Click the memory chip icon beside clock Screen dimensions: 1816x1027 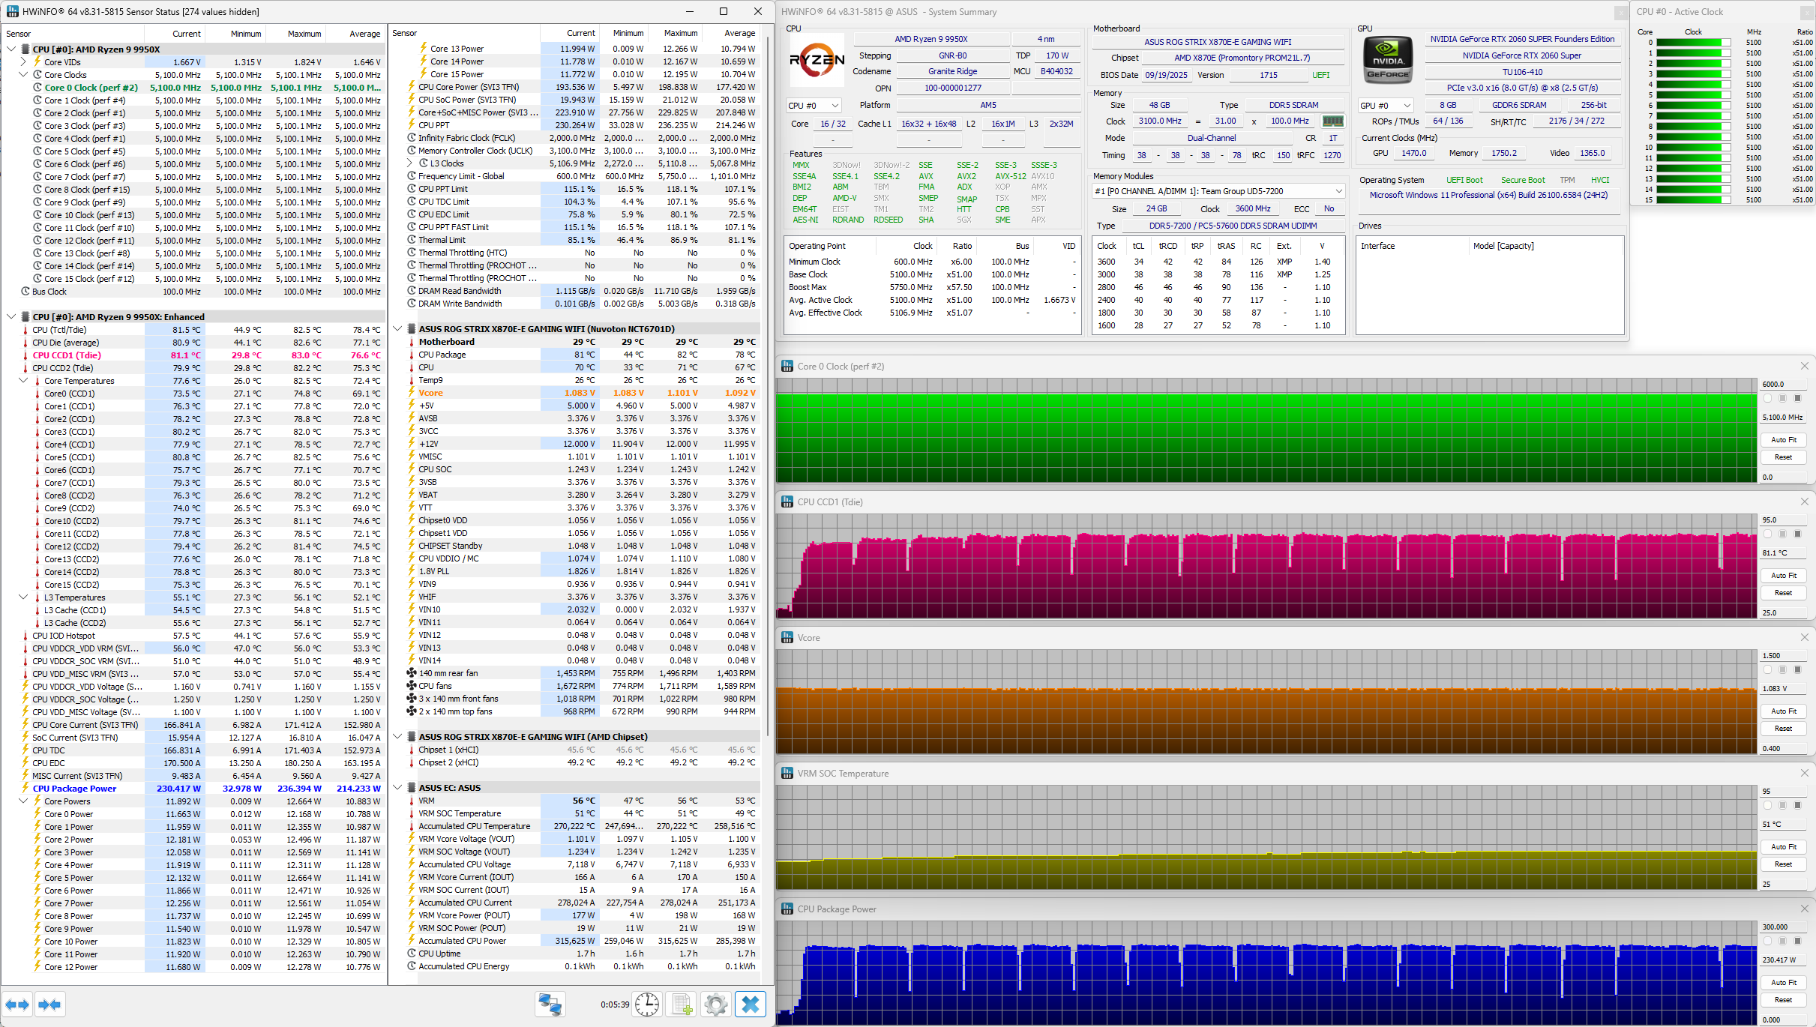click(1332, 121)
